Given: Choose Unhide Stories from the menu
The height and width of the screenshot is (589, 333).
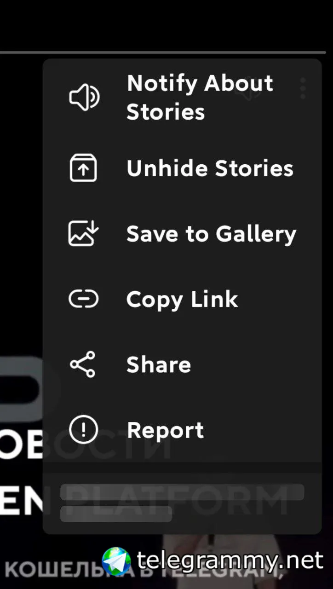Looking at the screenshot, I should pyautogui.click(x=182, y=168).
